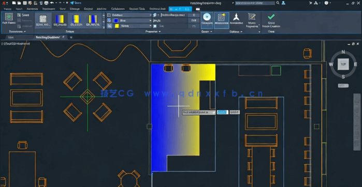Open the Manage ribbon tab
This screenshot has width=362, height=187.
(x=75, y=9)
